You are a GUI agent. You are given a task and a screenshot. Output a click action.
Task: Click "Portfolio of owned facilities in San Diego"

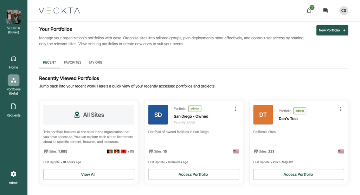click(x=178, y=132)
